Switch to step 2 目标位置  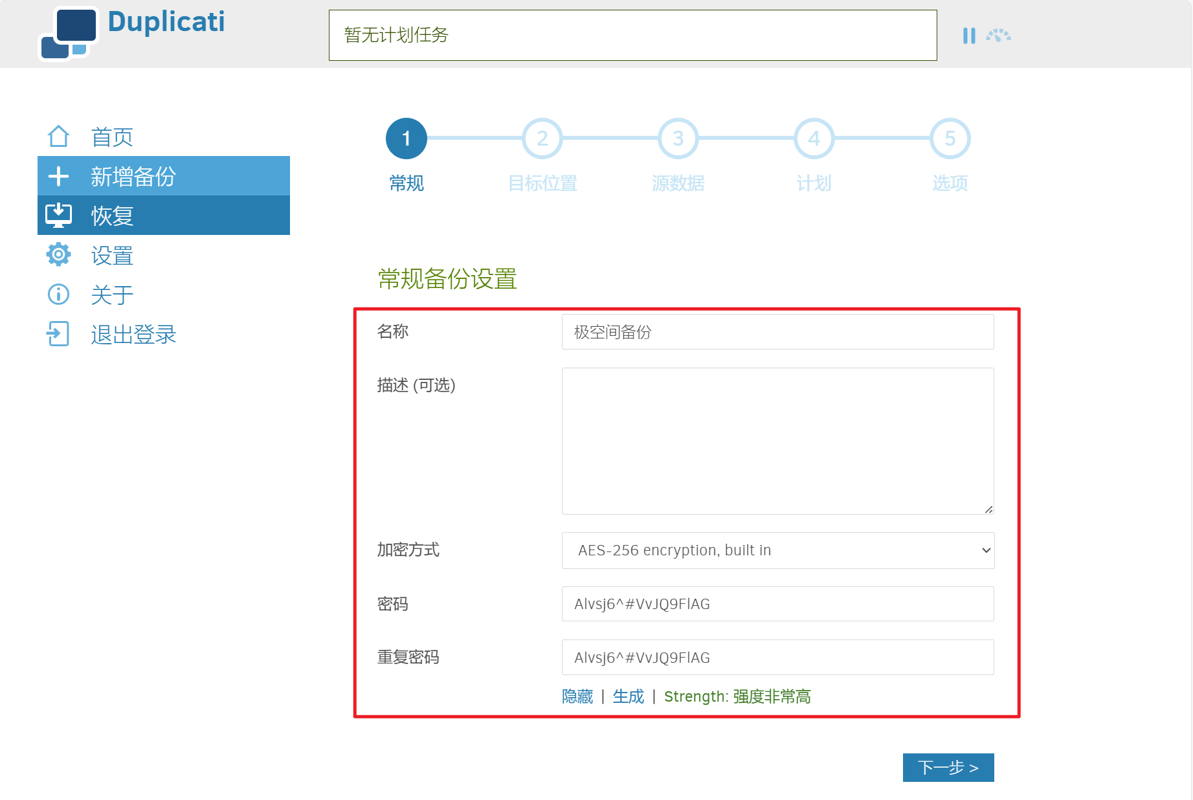[x=542, y=138]
